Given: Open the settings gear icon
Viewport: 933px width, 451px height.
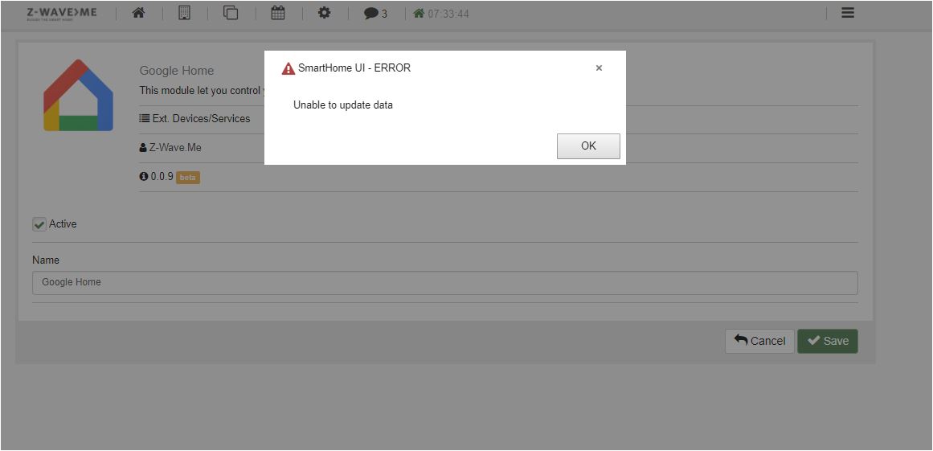Looking at the screenshot, I should coord(324,13).
